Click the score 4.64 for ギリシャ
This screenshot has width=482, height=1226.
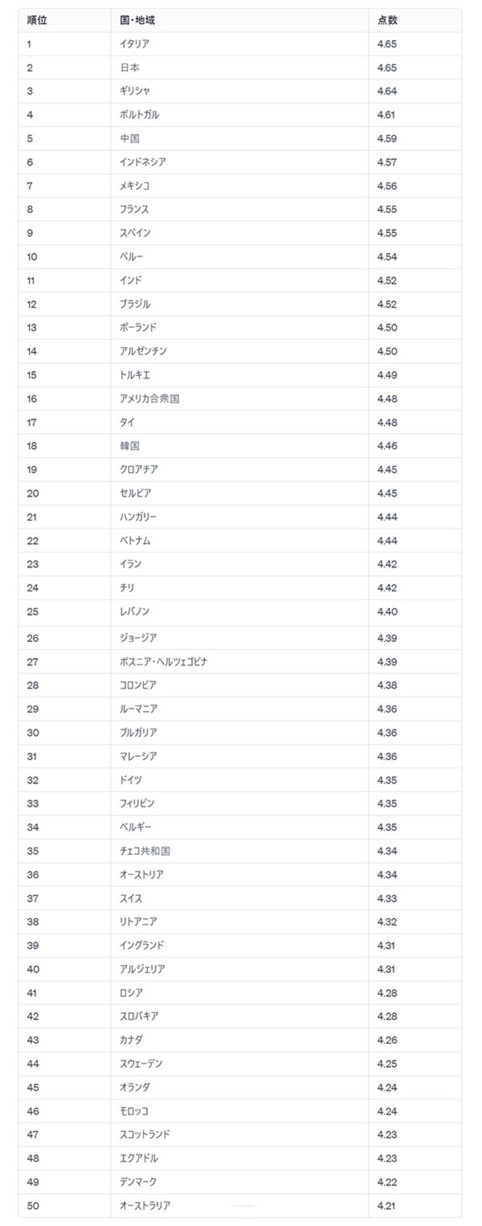coord(387,91)
